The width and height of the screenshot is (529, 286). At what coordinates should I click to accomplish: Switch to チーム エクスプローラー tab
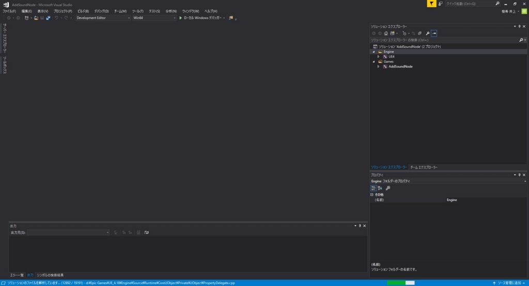point(424,167)
